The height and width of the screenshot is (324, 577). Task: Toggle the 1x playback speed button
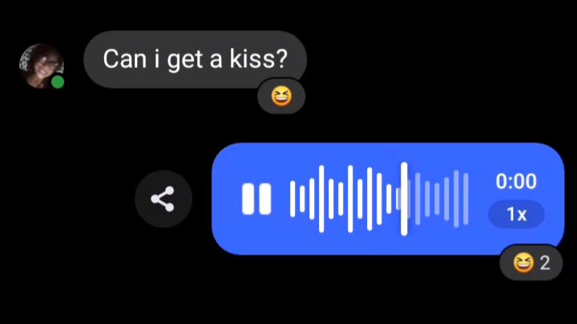click(x=516, y=214)
